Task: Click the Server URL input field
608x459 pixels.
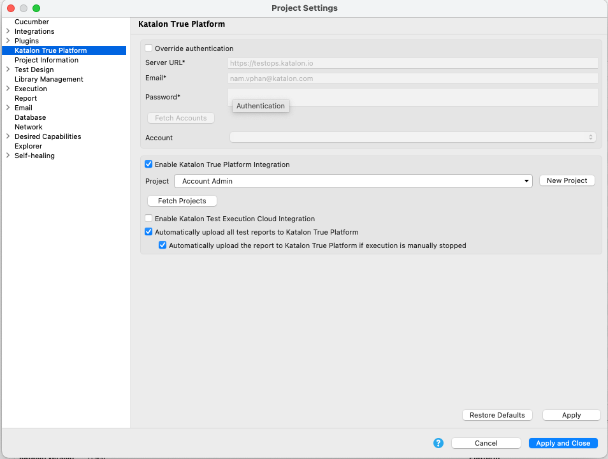Action: click(412, 63)
